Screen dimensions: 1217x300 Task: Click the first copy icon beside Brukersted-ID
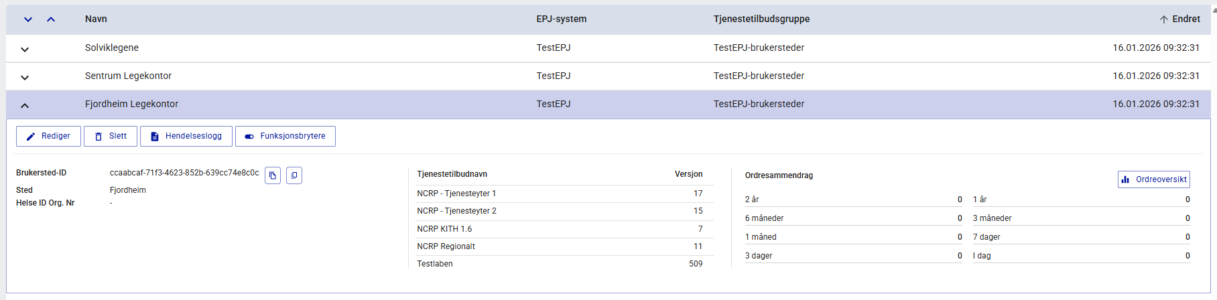(272, 175)
